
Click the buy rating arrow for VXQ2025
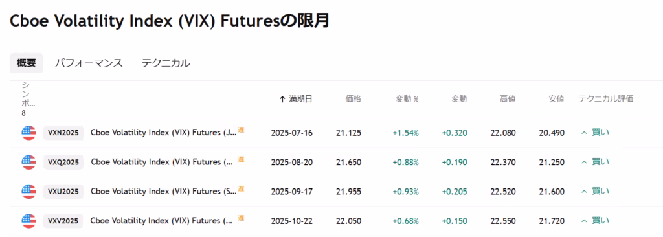coord(585,163)
